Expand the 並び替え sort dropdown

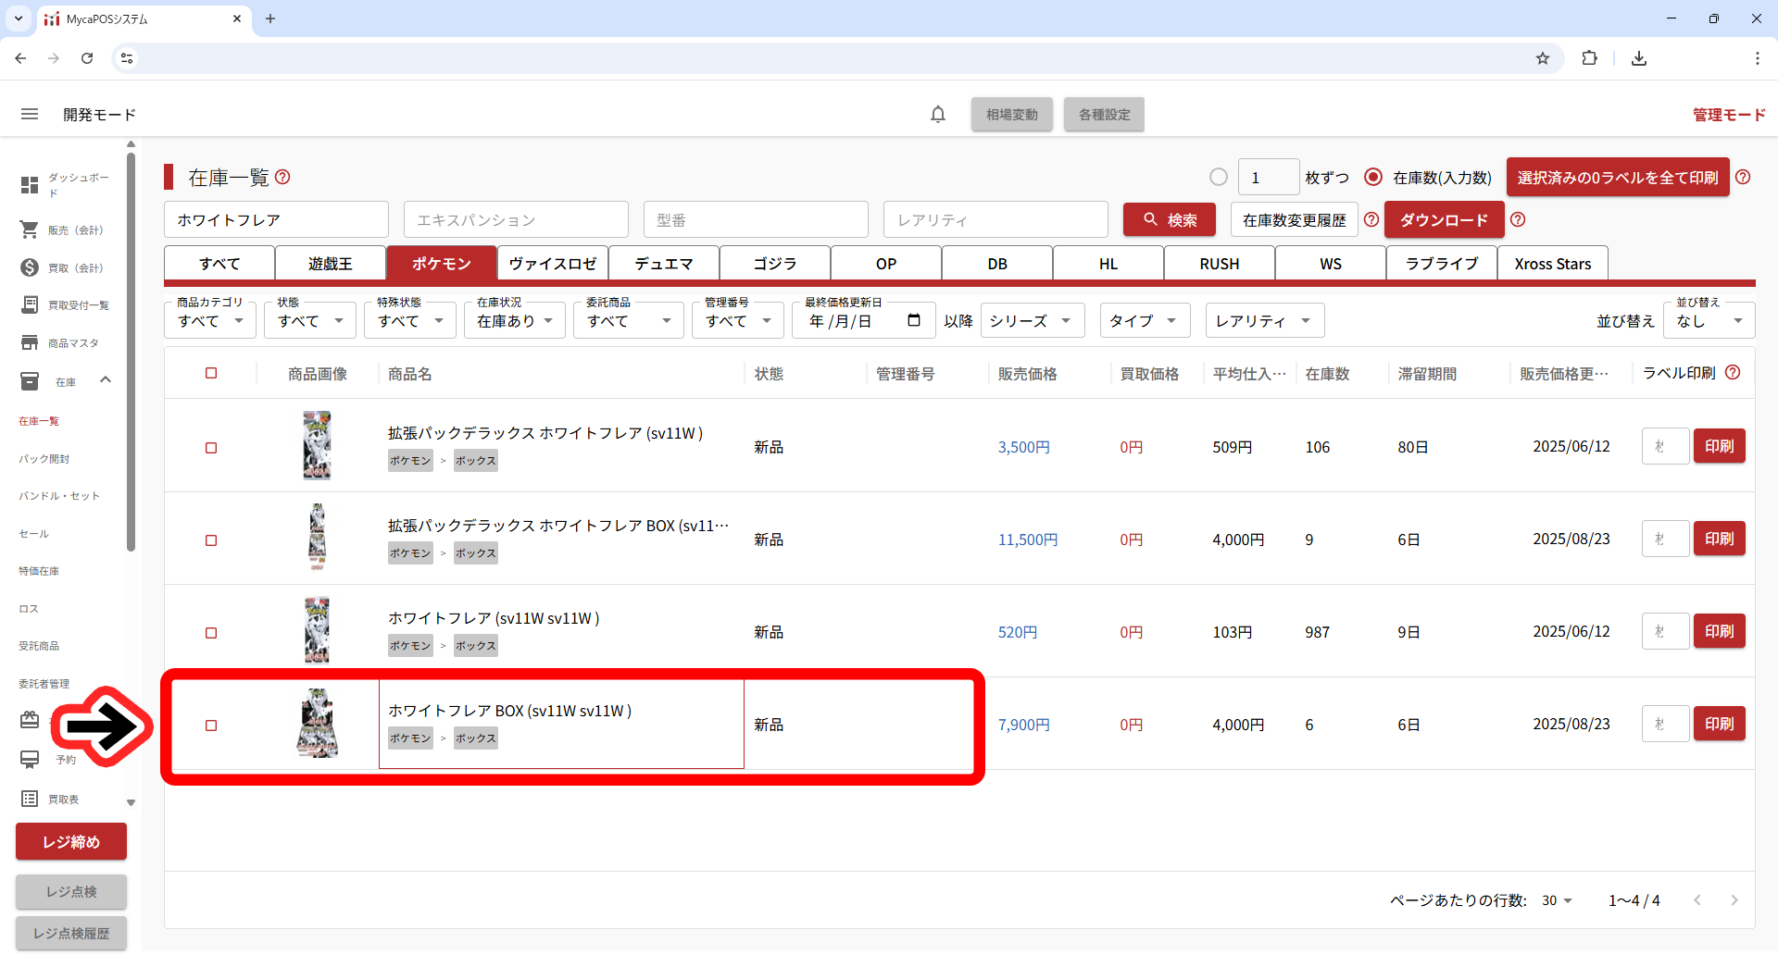(x=1709, y=321)
